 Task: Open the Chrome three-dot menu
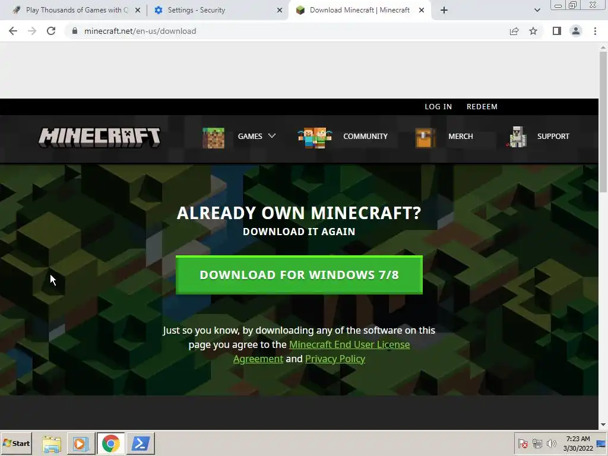(x=595, y=31)
